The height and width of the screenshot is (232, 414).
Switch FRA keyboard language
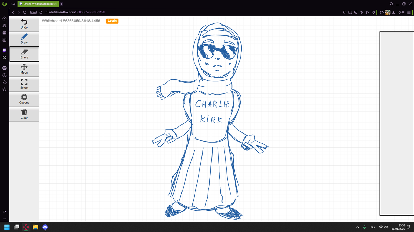(x=373, y=227)
